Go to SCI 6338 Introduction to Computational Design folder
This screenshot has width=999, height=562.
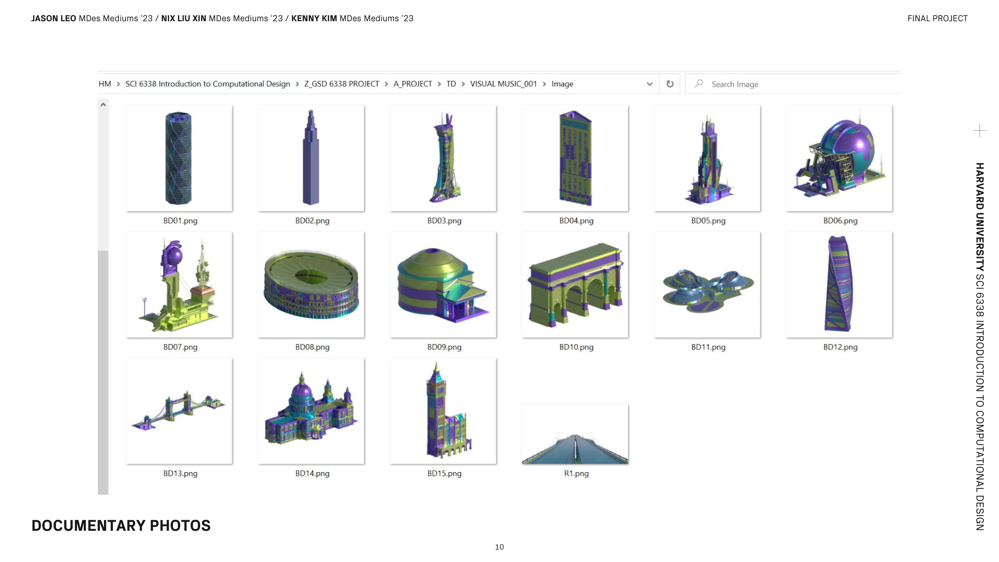click(x=208, y=84)
